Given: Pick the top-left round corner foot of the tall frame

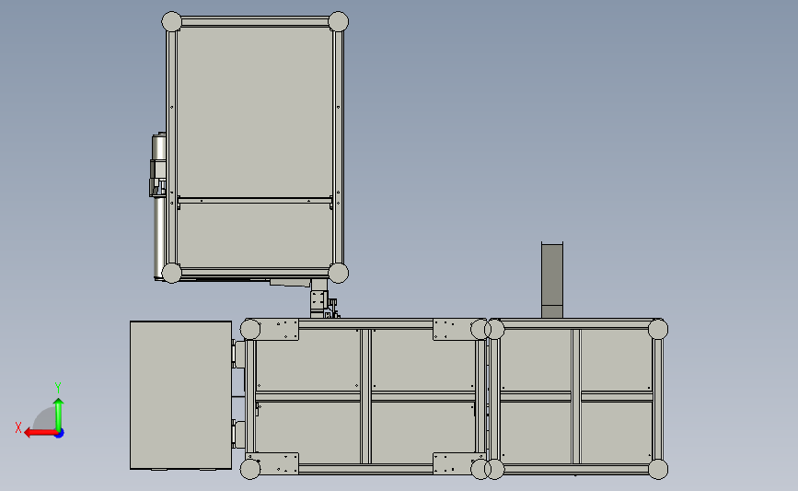Looking at the screenshot, I should tap(171, 22).
